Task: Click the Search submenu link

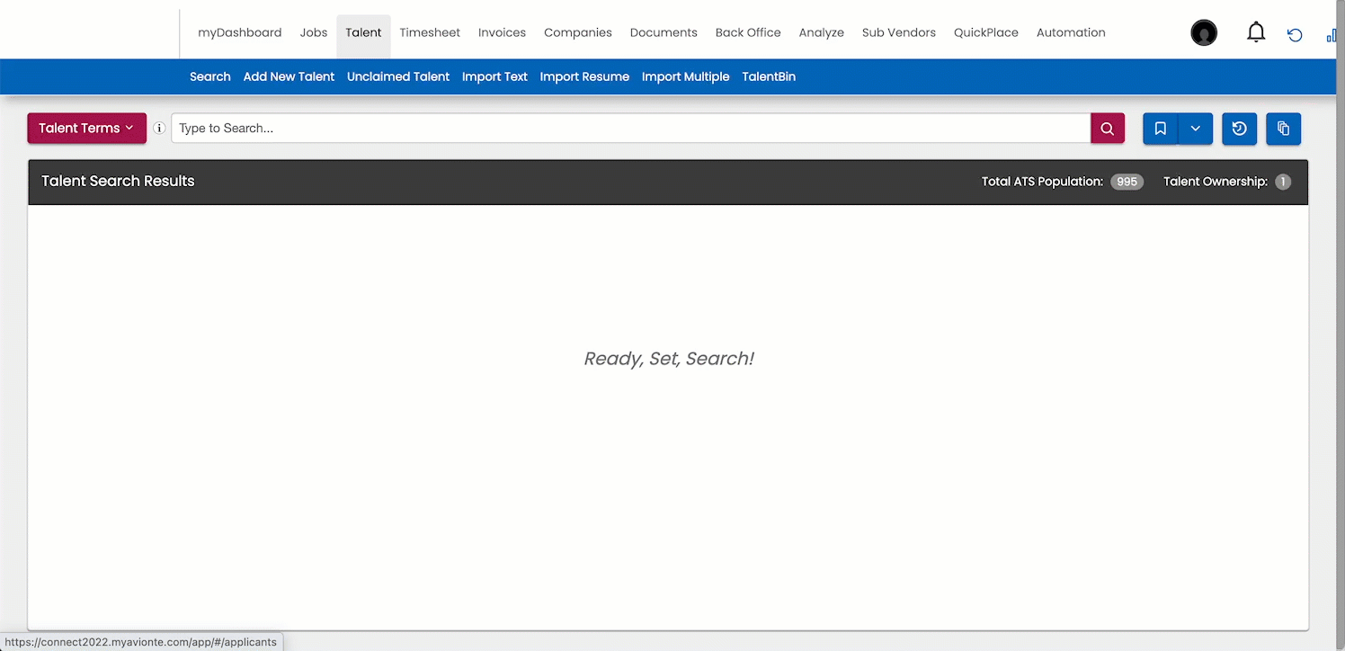Action: click(x=210, y=76)
